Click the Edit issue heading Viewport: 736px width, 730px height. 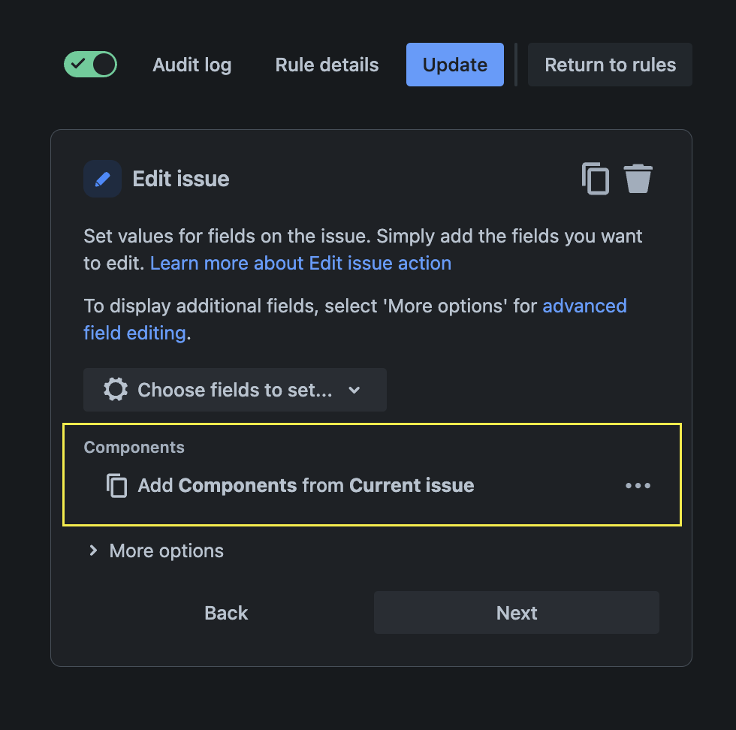click(x=181, y=179)
